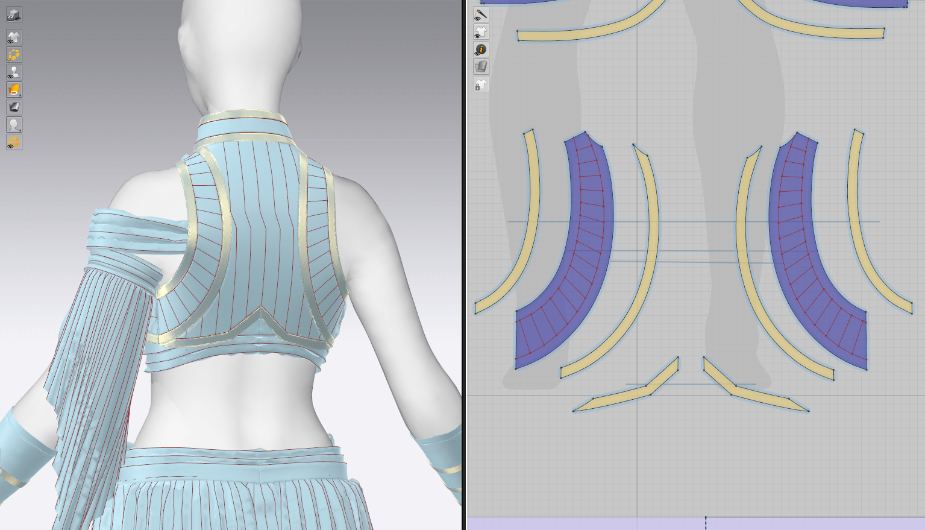Click the divider between 3D and 2D windows

[464, 265]
